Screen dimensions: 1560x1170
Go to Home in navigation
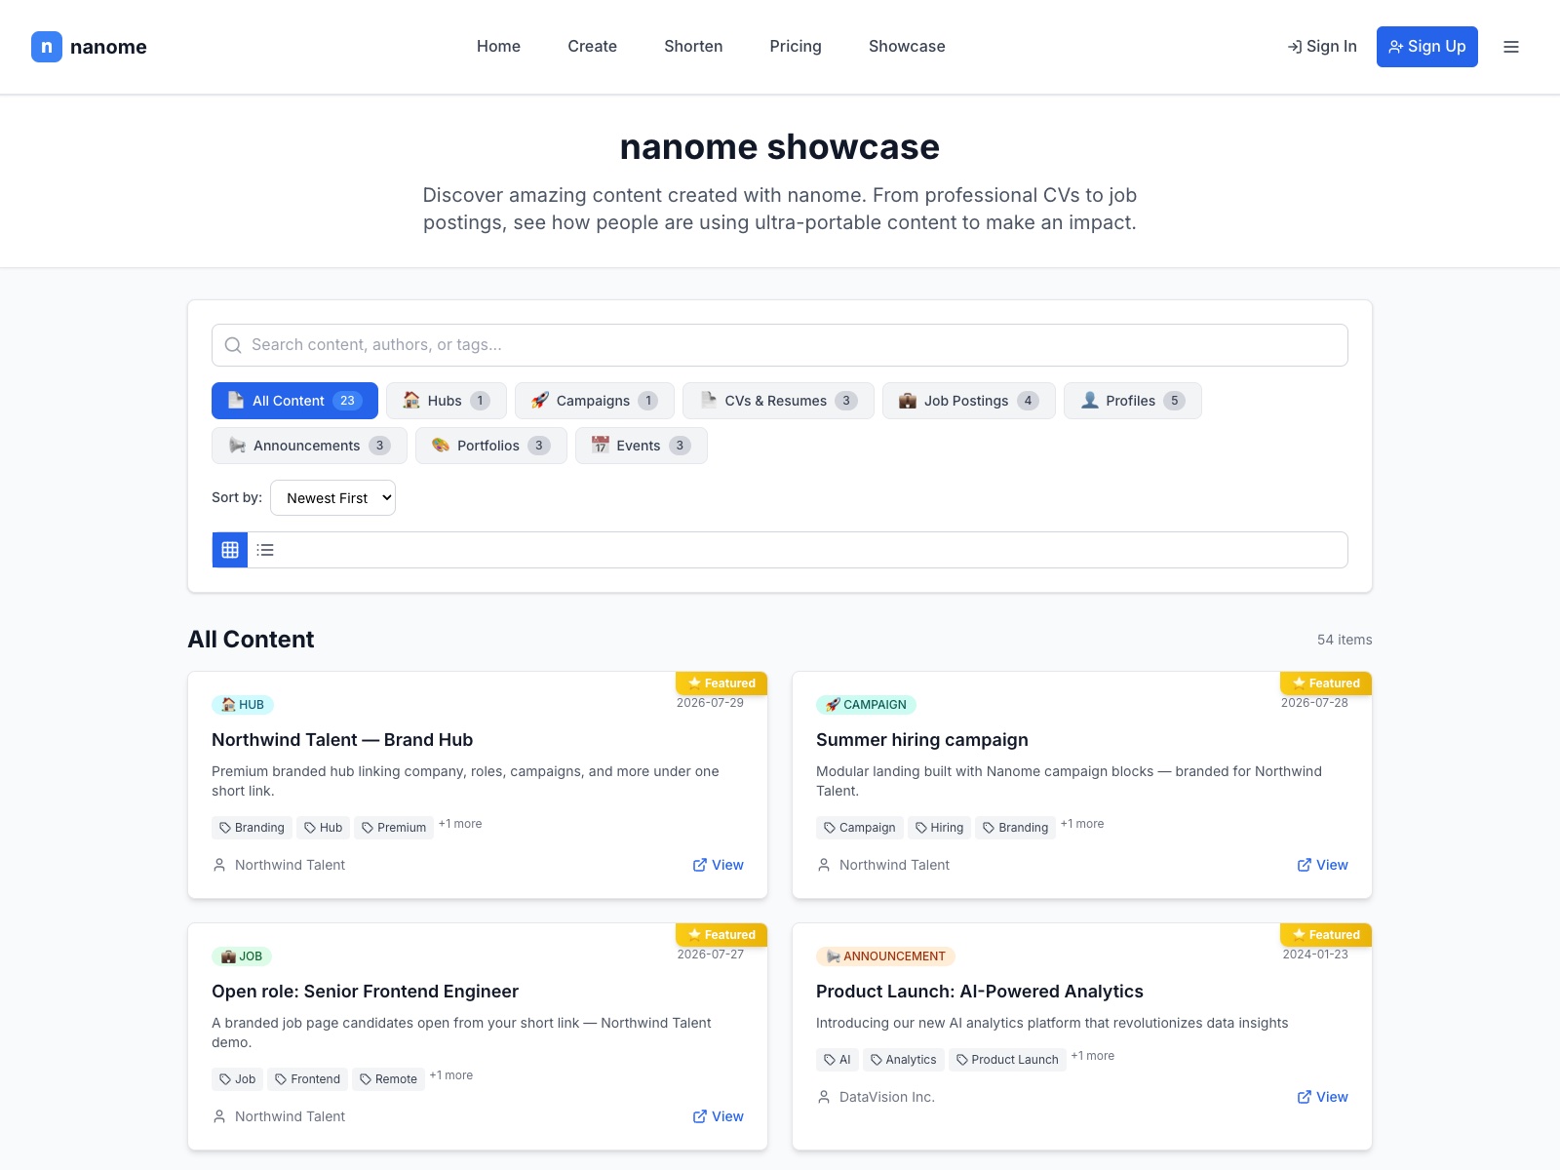[498, 47]
